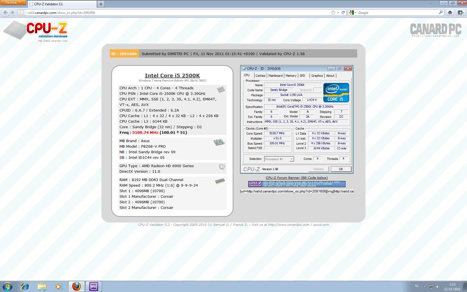Click the CPU-Z validation database logo
This screenshot has height=292, width=467.
(x=36, y=30)
